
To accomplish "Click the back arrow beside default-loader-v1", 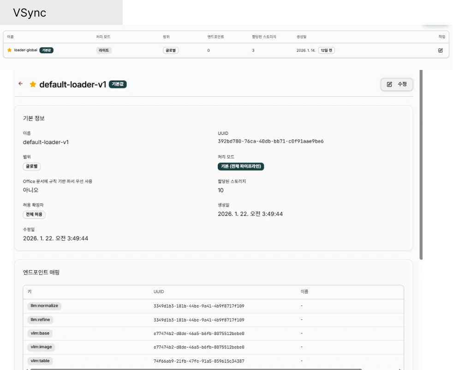I will [20, 84].
